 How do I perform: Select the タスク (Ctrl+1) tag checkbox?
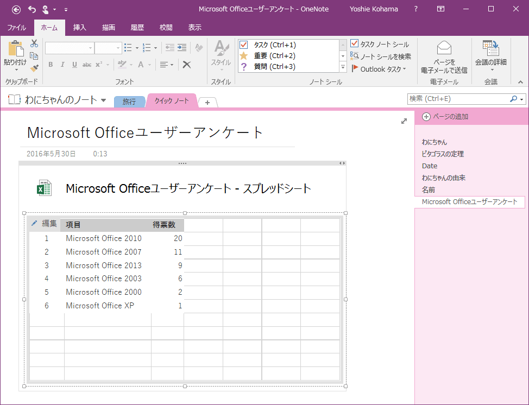243,45
